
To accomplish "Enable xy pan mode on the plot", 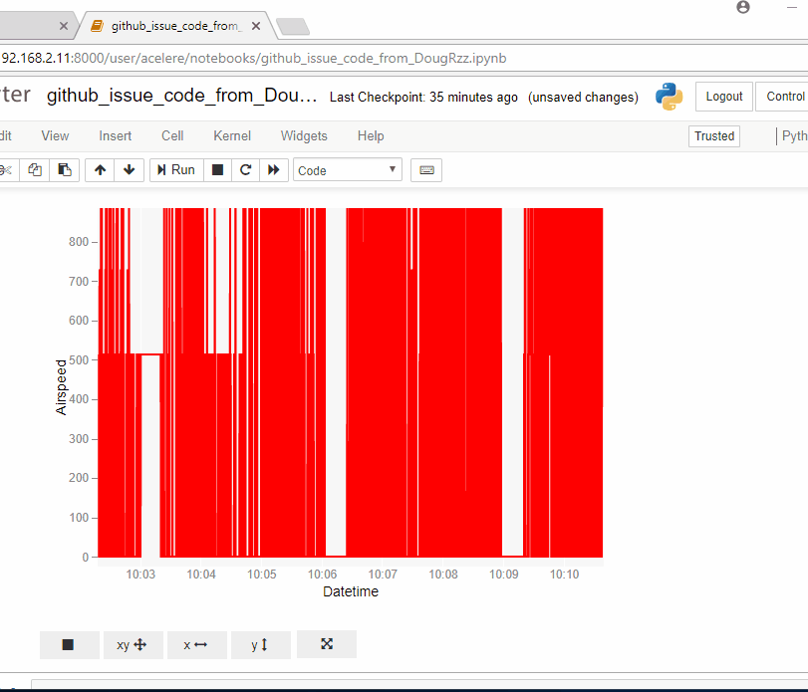I will tap(133, 644).
